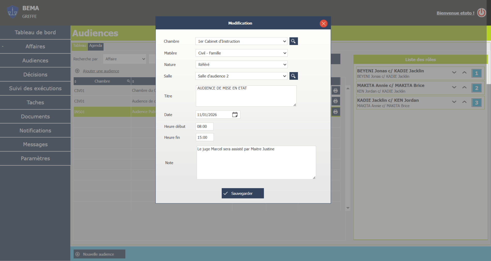Print the INS01 audience row
The image size is (491, 261).
coord(335,112)
